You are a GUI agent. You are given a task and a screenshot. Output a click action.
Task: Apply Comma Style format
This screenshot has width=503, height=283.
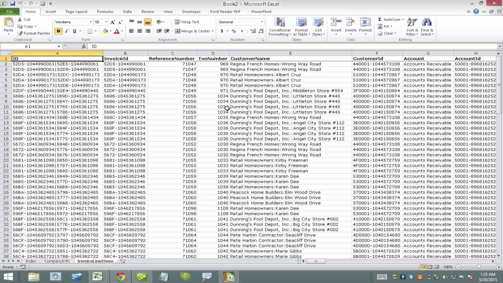[242, 31]
